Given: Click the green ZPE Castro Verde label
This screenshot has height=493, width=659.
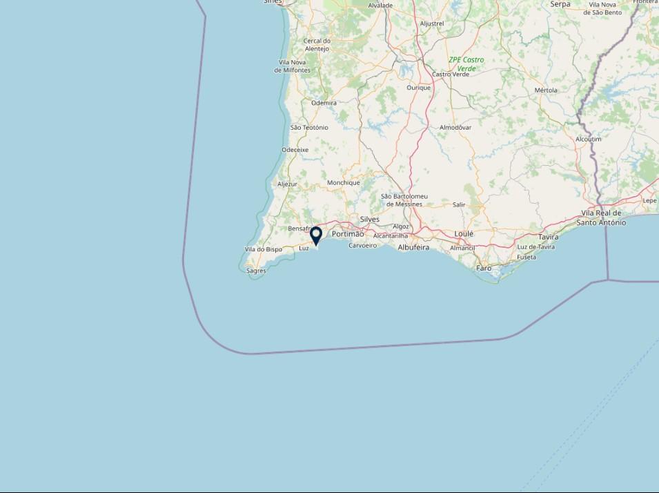Looking at the screenshot, I should [466, 64].
